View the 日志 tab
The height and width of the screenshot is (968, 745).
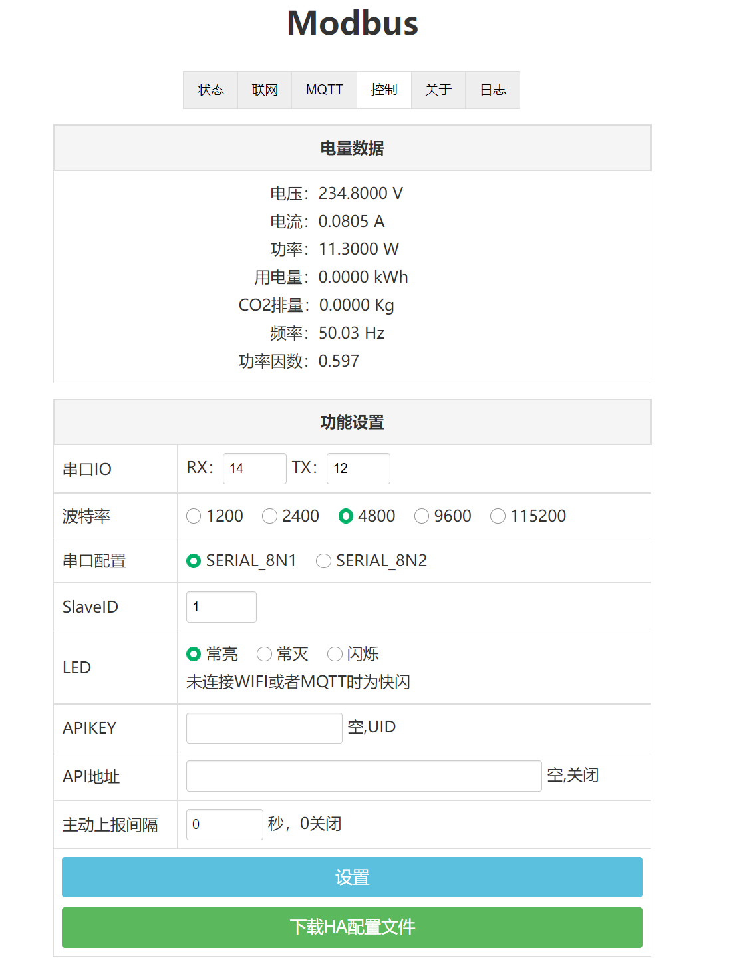pyautogui.click(x=492, y=90)
